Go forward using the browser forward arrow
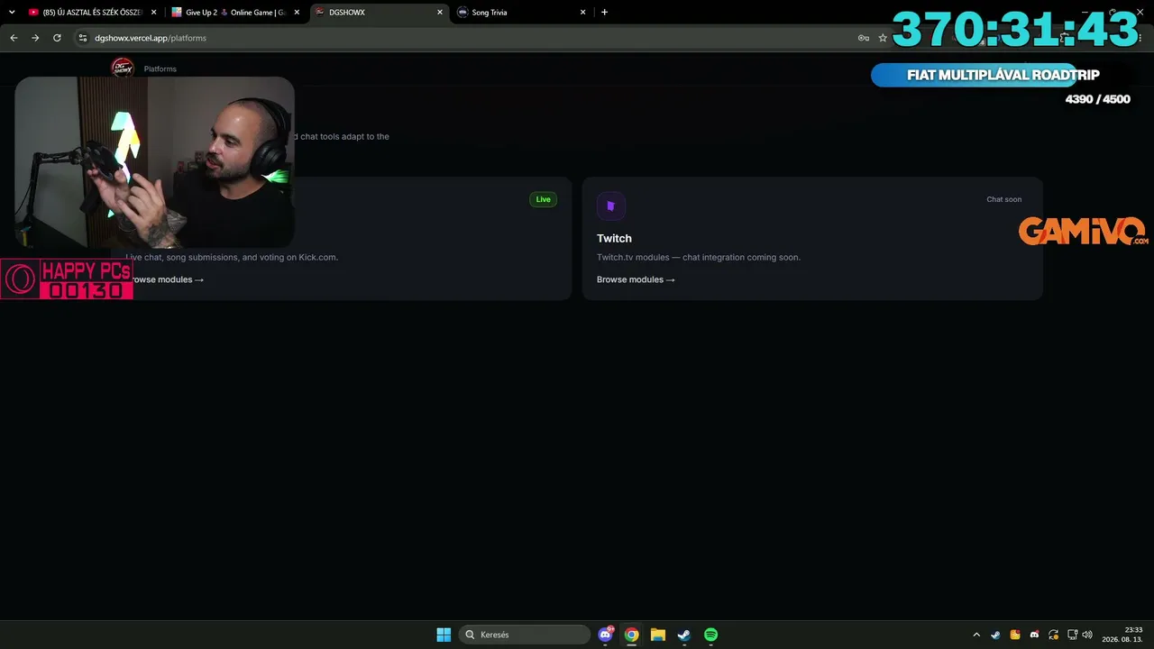The height and width of the screenshot is (649, 1154). [x=35, y=38]
